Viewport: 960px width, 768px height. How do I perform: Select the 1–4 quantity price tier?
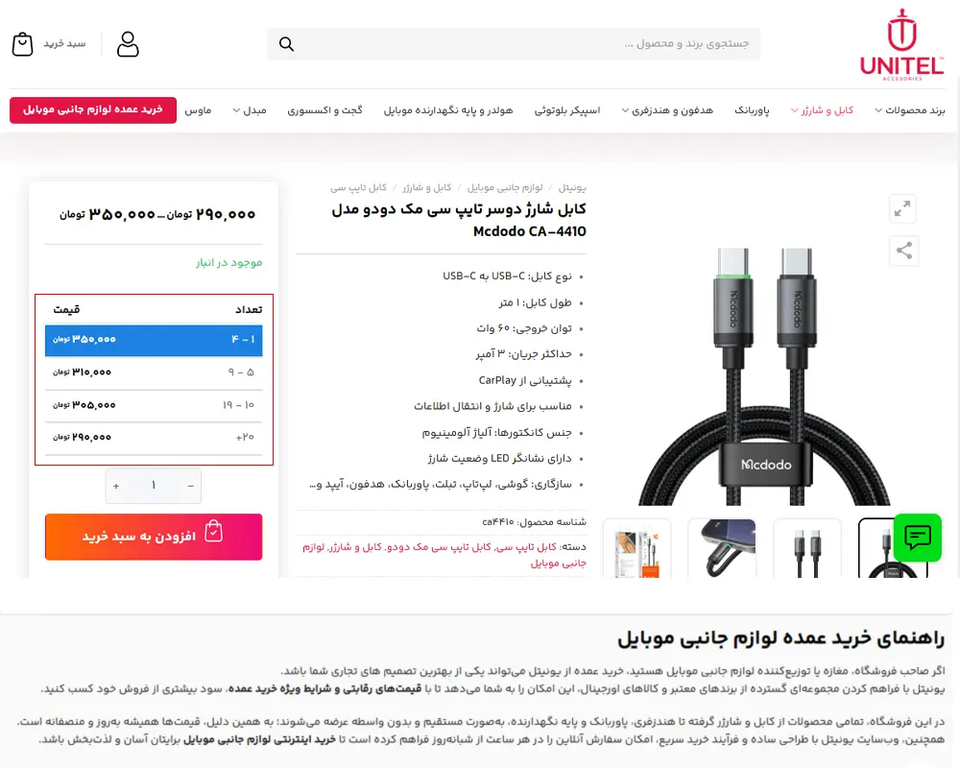point(154,340)
